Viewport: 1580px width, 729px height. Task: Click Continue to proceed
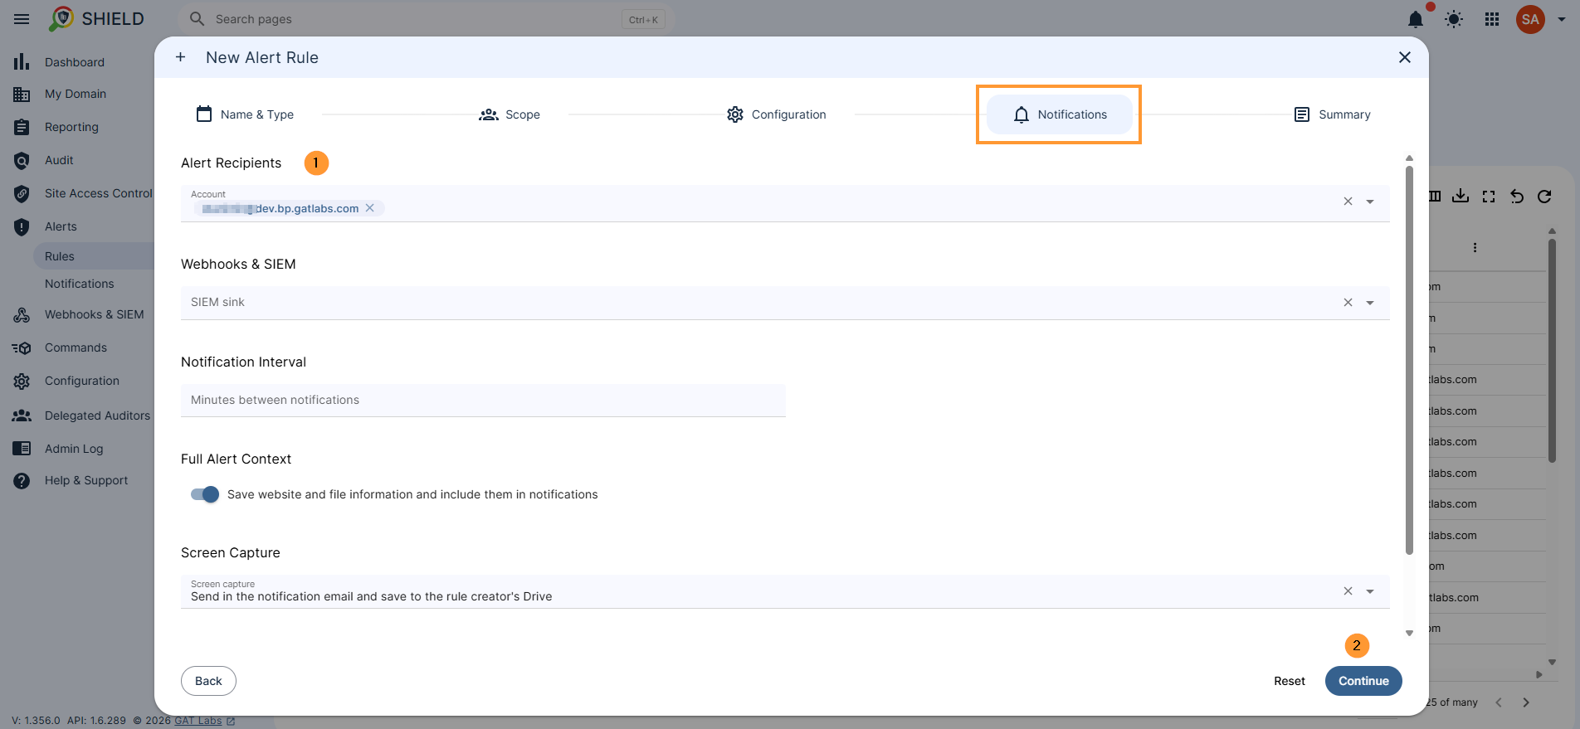[1363, 681]
